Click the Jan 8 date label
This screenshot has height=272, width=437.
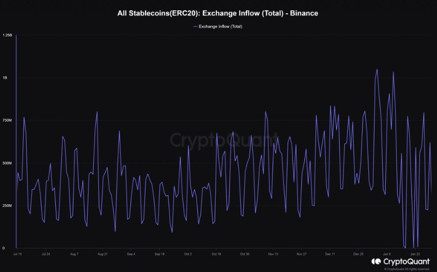387,254
